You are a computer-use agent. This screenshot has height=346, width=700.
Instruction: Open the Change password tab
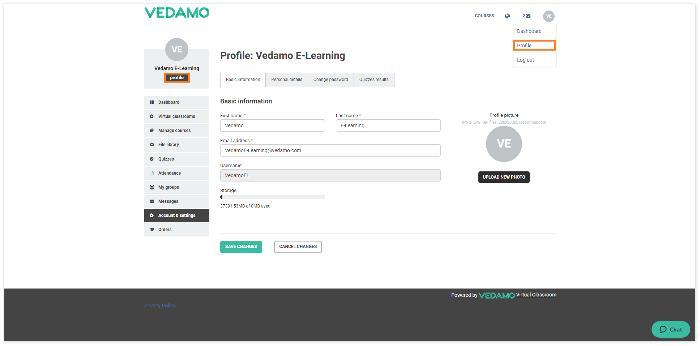[x=331, y=80]
